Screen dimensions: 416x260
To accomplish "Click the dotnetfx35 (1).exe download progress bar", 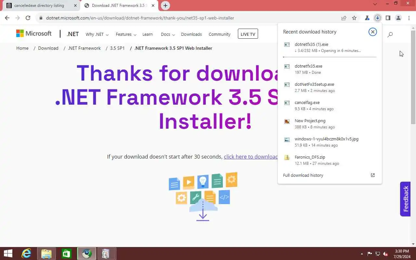I will [330, 57].
